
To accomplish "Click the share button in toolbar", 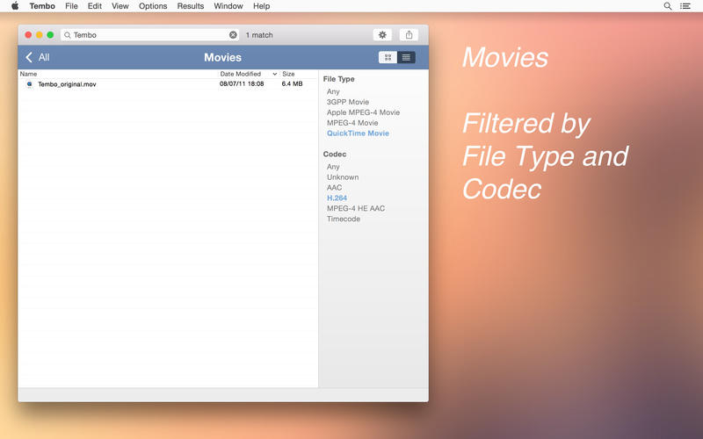I will [409, 35].
